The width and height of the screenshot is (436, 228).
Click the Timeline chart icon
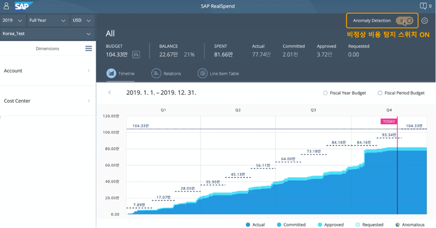[x=111, y=74]
